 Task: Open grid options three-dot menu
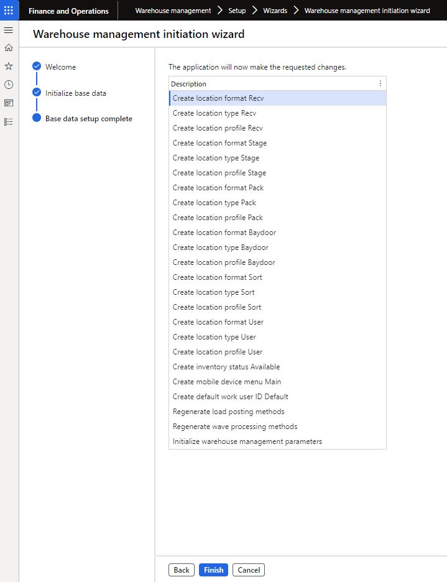[380, 83]
